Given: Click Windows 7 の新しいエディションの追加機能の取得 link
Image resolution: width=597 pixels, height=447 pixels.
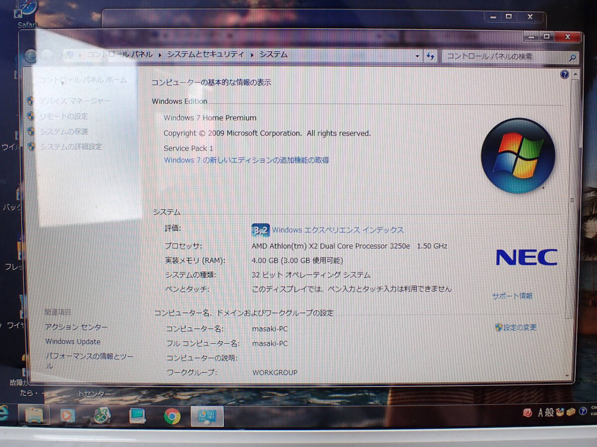Looking at the screenshot, I should [x=246, y=160].
